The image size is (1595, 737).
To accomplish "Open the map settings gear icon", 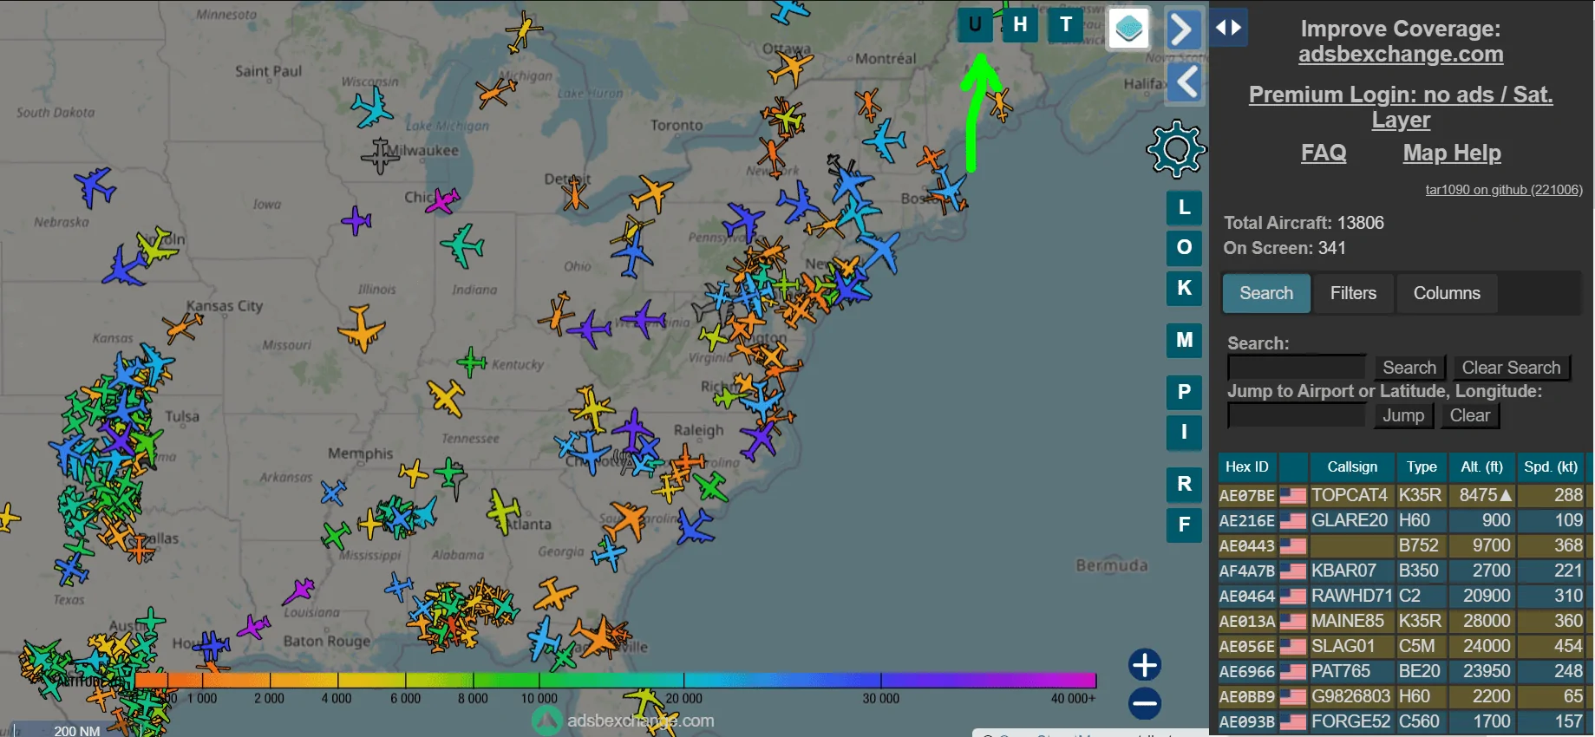I will (x=1176, y=149).
